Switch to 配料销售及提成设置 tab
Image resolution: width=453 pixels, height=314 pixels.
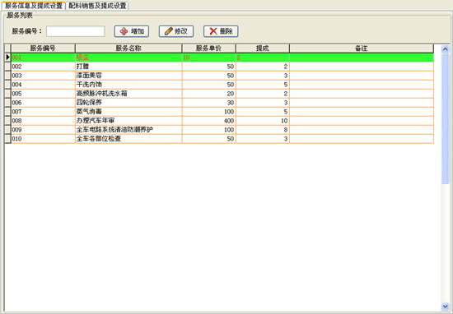tap(97, 6)
